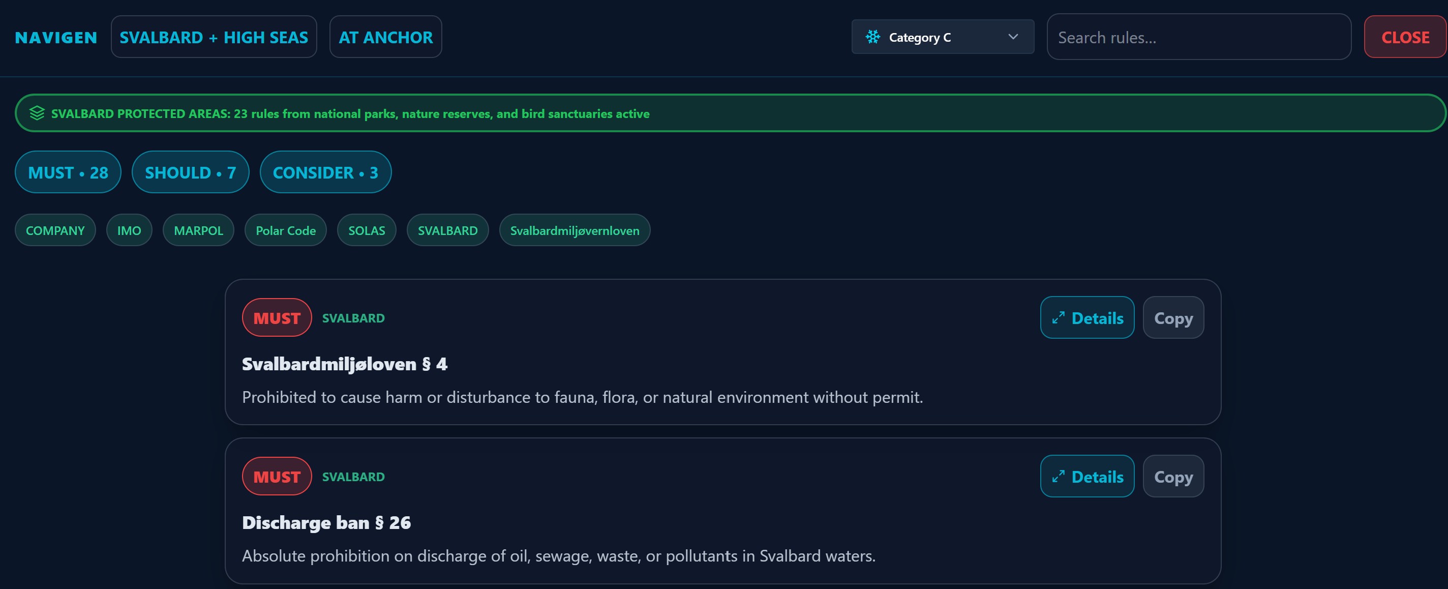Click the expand arrow on Svalbardmiljøloven § 4 Details

(x=1059, y=317)
